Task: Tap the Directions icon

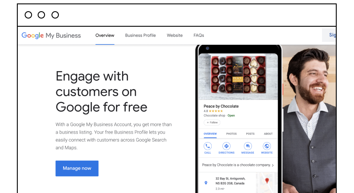Action: tap(226, 146)
